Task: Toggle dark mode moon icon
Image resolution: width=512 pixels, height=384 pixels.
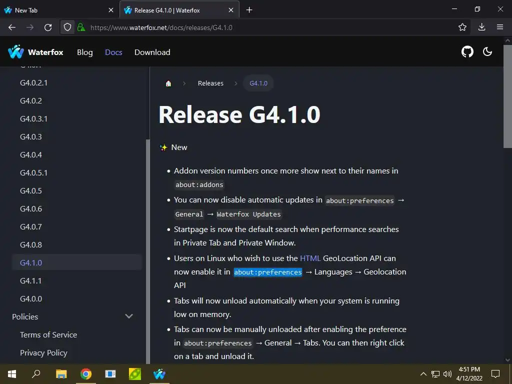Action: [487, 51]
